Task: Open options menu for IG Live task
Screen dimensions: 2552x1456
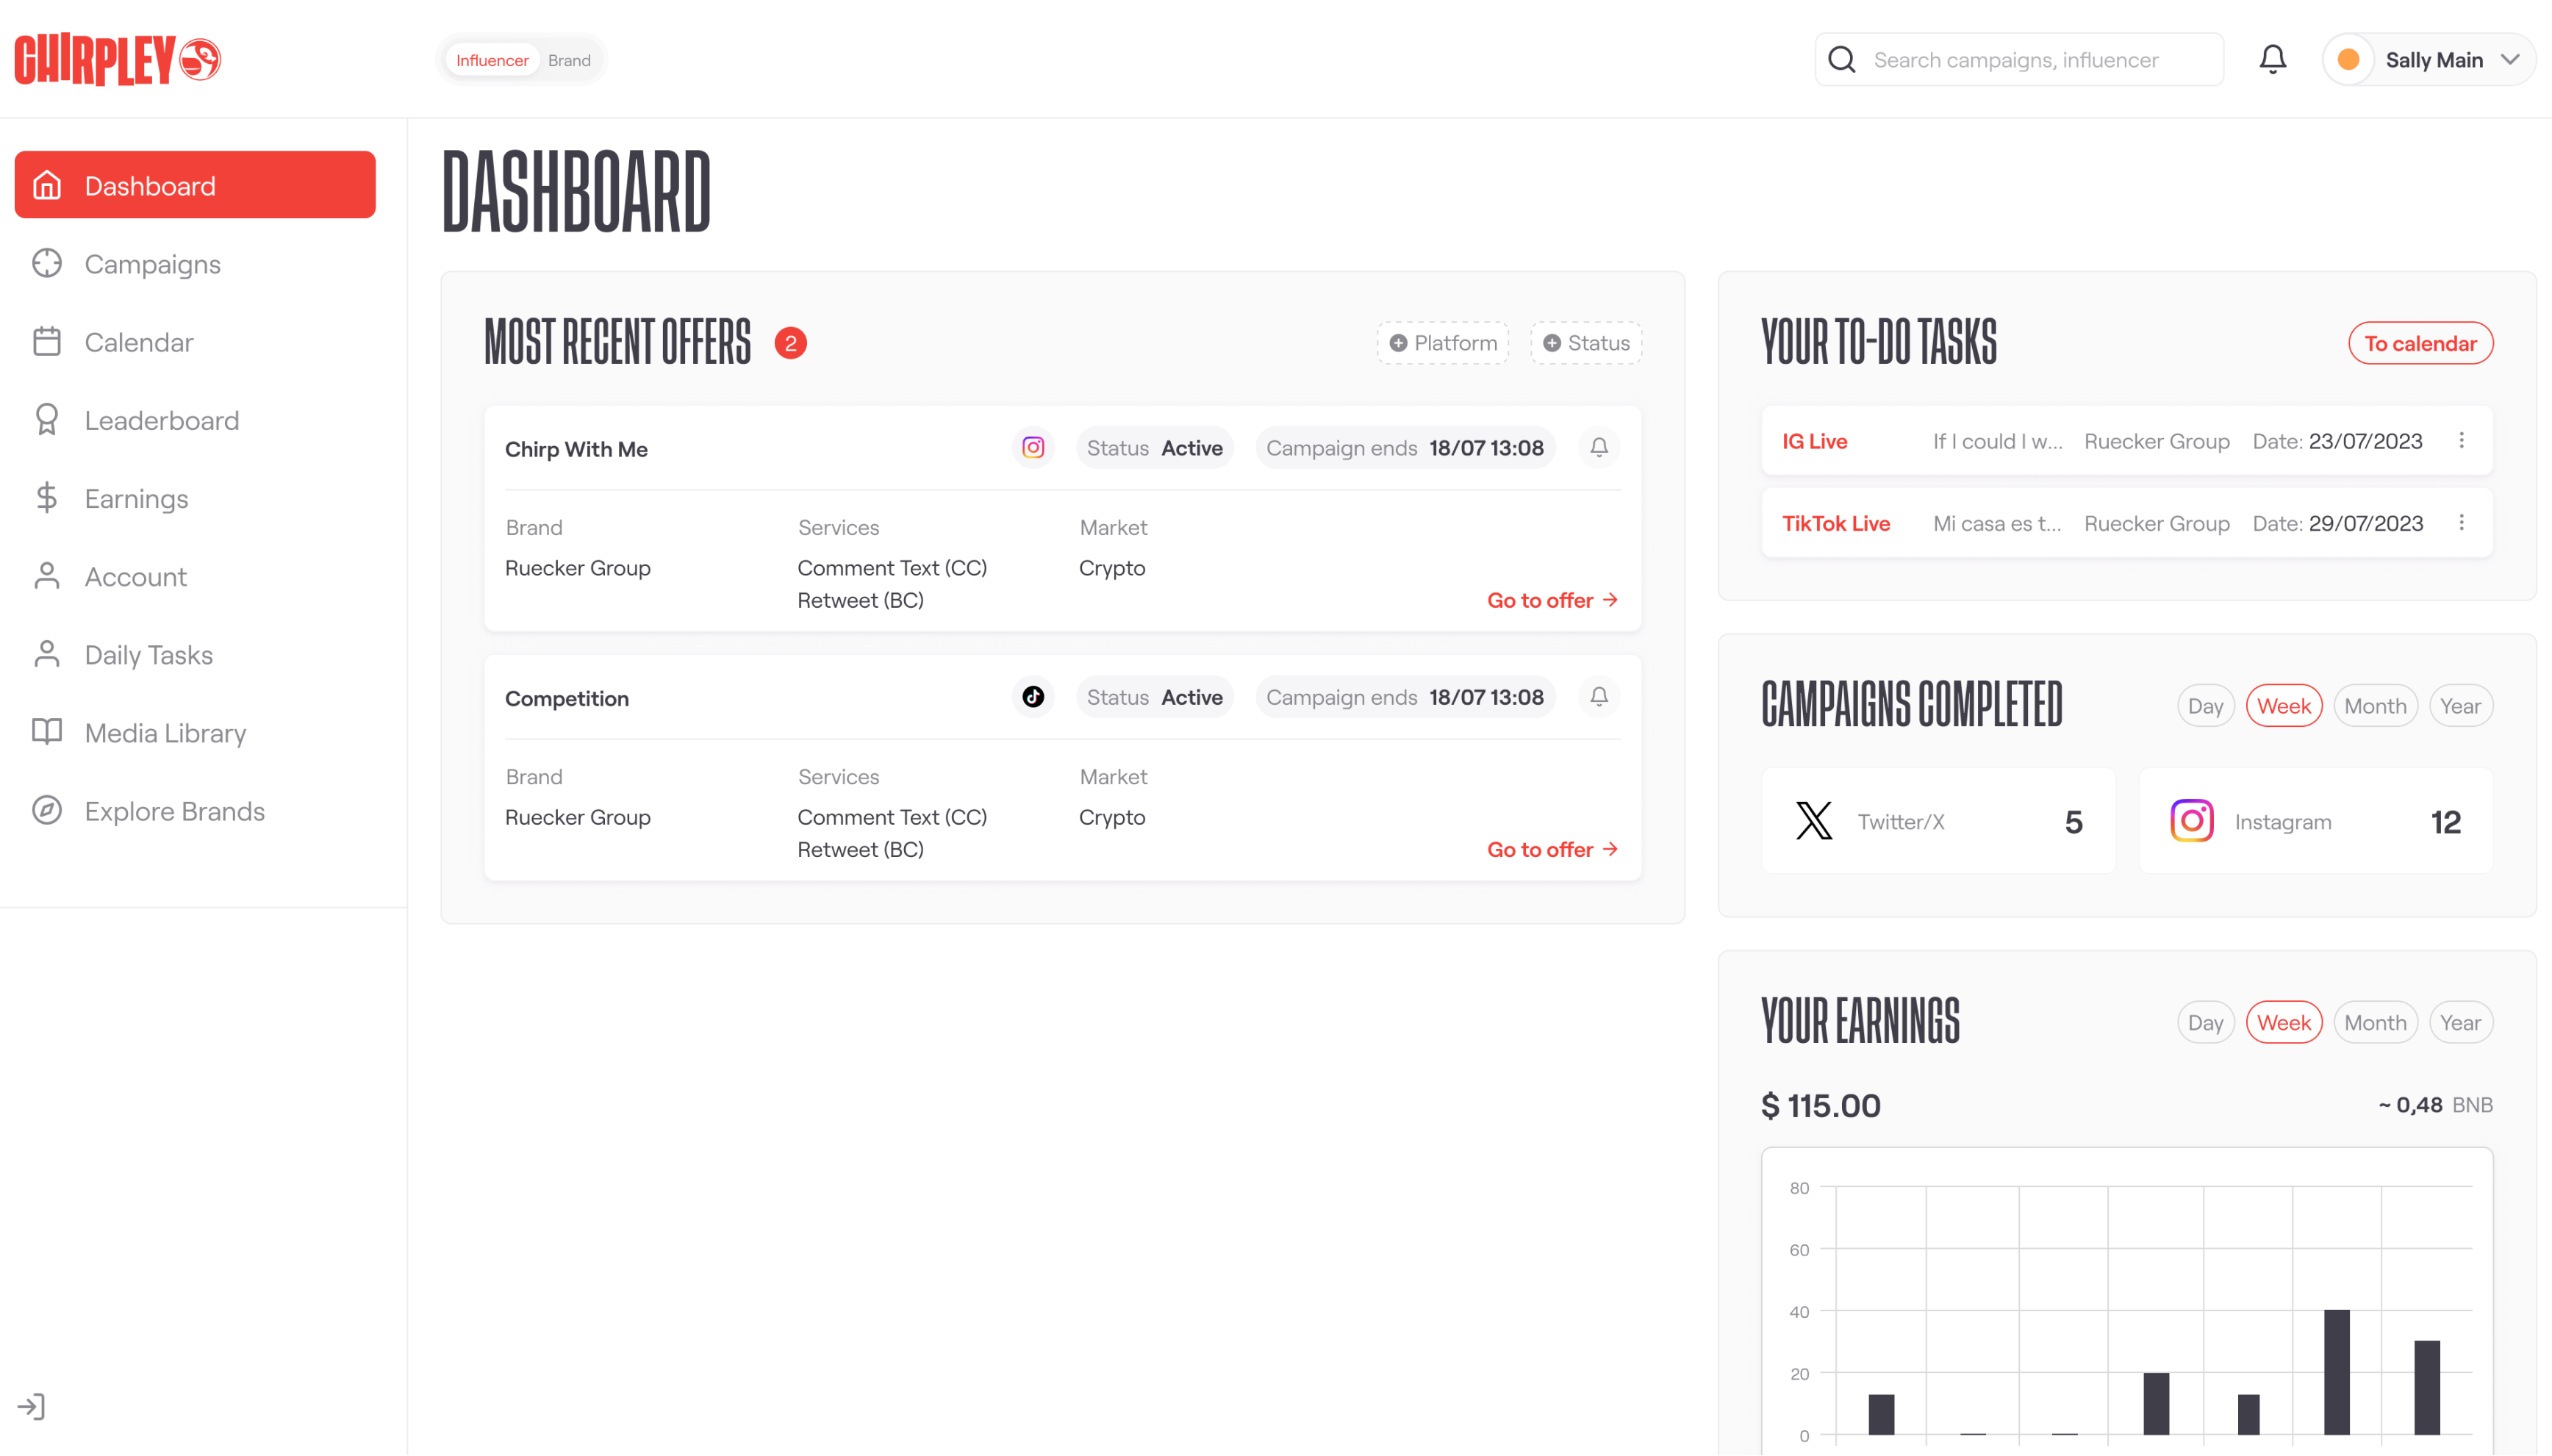Action: 2461,441
